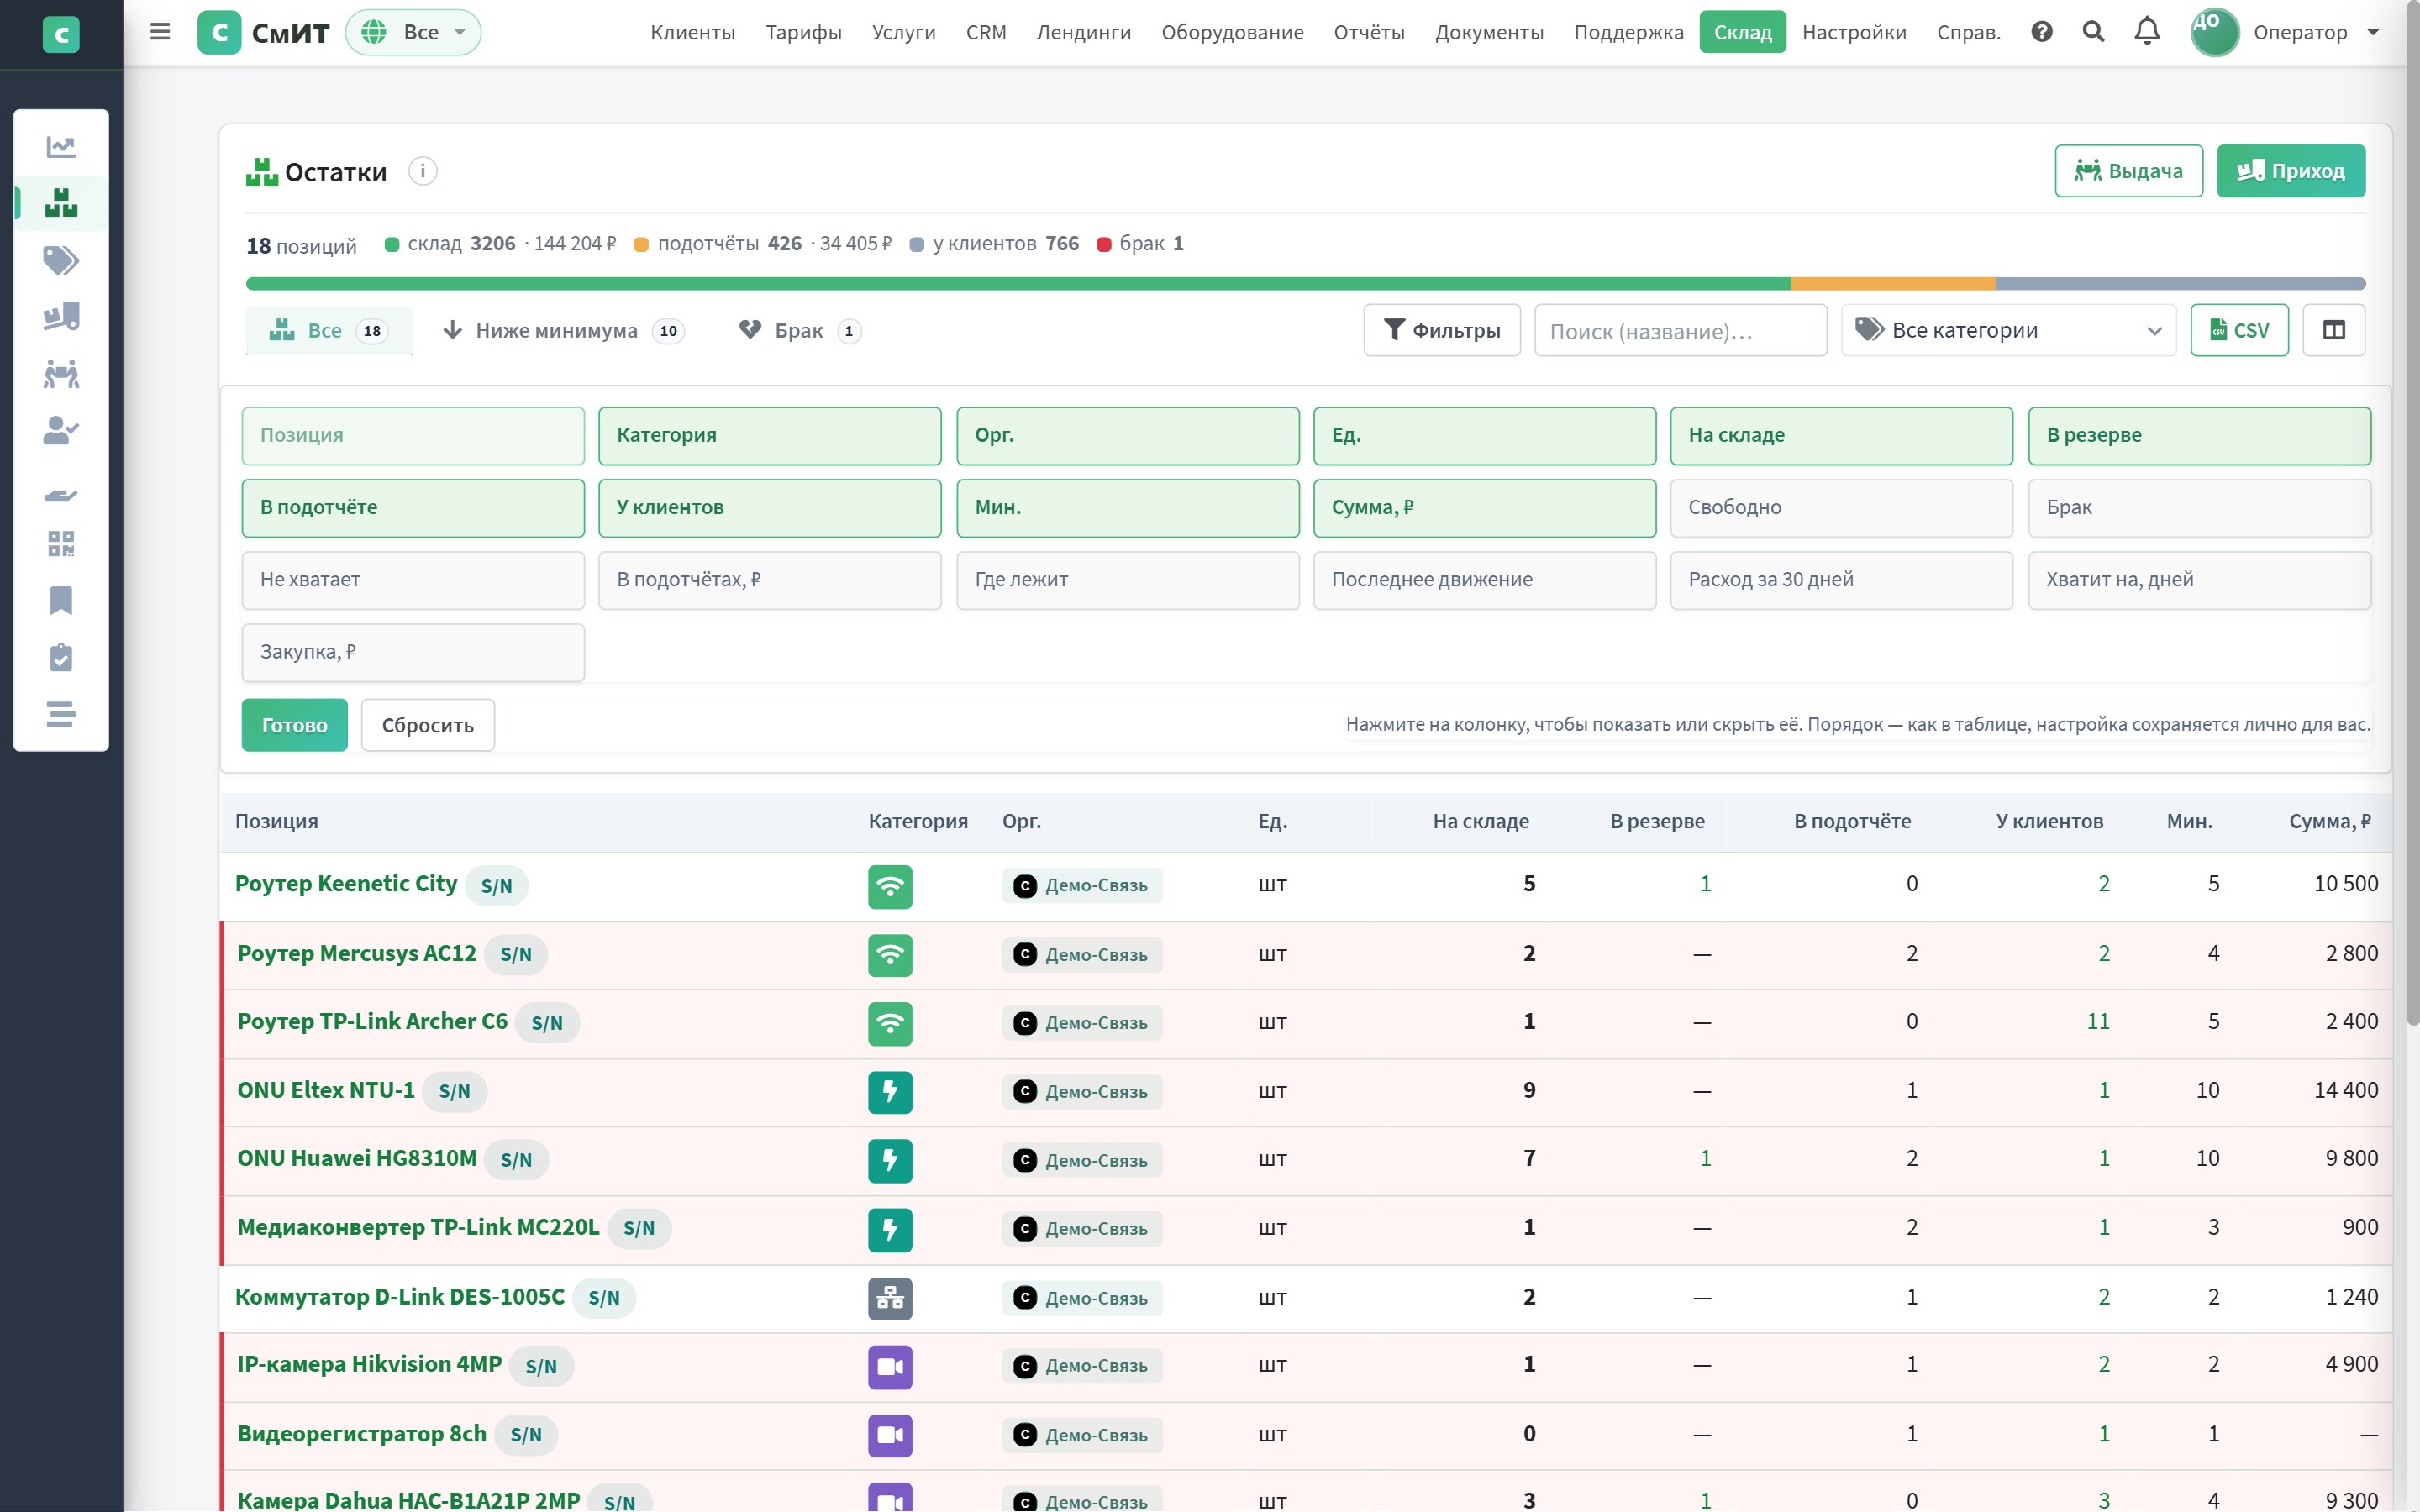Viewport: 2420px width, 1512px height.
Task: Open the Все organization selector dropdown
Action: click(413, 32)
